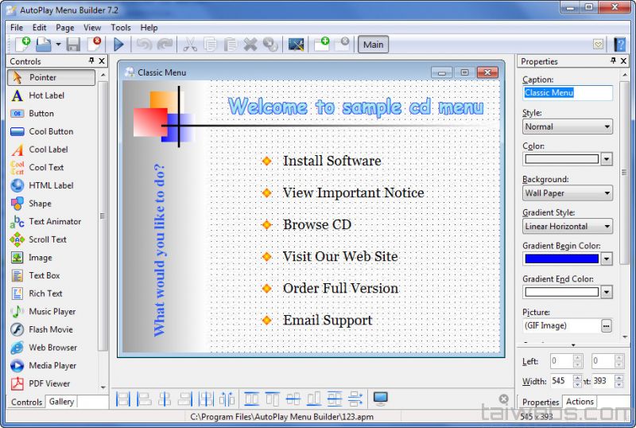Toggle the pin on the Controls panel
Screen dimensions: 636x428
(x=92, y=61)
